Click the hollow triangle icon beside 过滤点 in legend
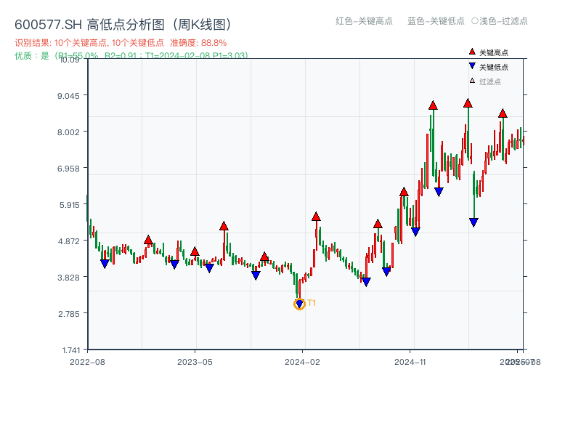581x436 pixels. tap(472, 81)
